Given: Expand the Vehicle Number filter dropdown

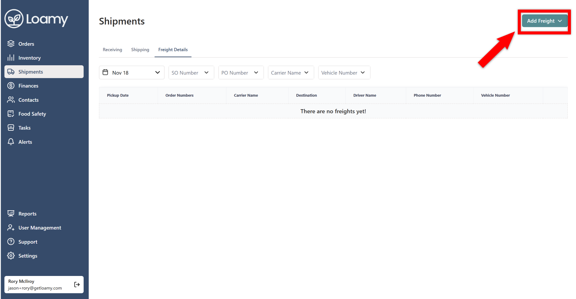Looking at the screenshot, I should (x=344, y=73).
